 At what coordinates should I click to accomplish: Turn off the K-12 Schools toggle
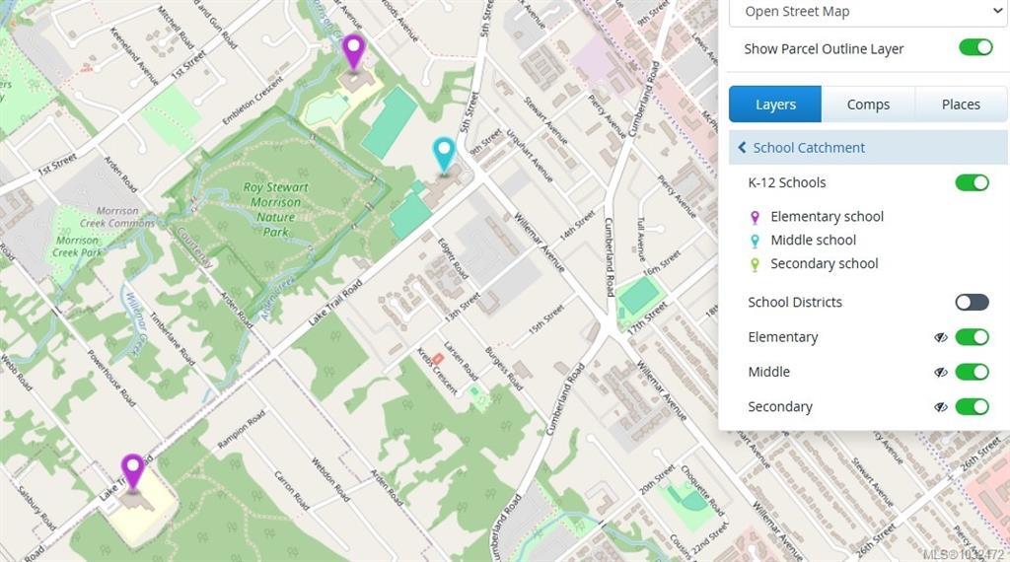pyautogui.click(x=972, y=182)
